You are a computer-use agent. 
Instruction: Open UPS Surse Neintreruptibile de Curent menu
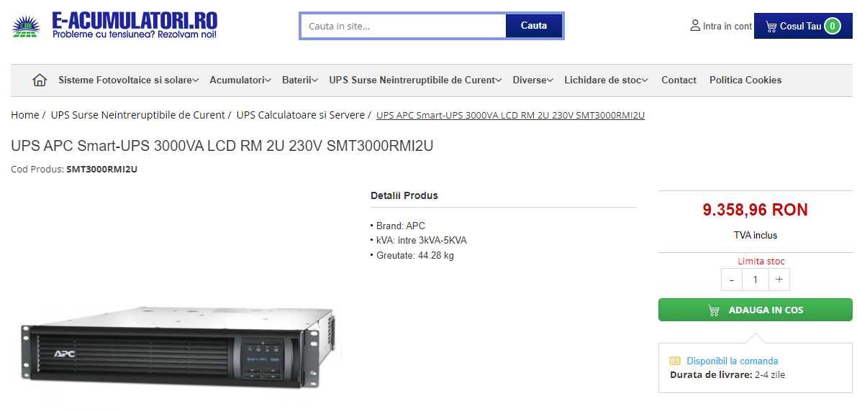click(415, 80)
